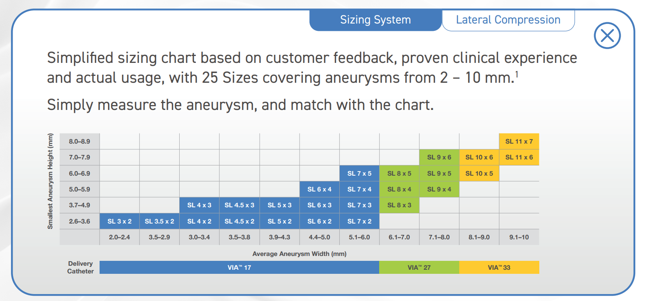Click the VIA 17 catheter bar

pos(239,267)
